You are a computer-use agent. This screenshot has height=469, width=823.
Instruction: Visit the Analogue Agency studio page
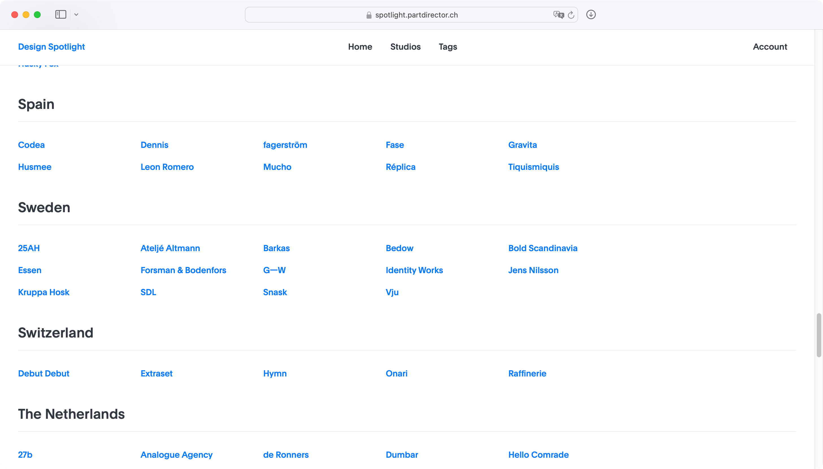click(176, 455)
